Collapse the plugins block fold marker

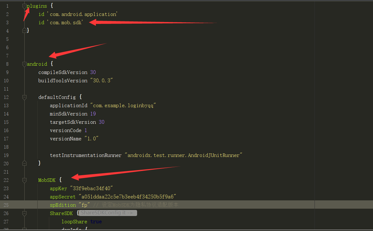click(x=24, y=6)
